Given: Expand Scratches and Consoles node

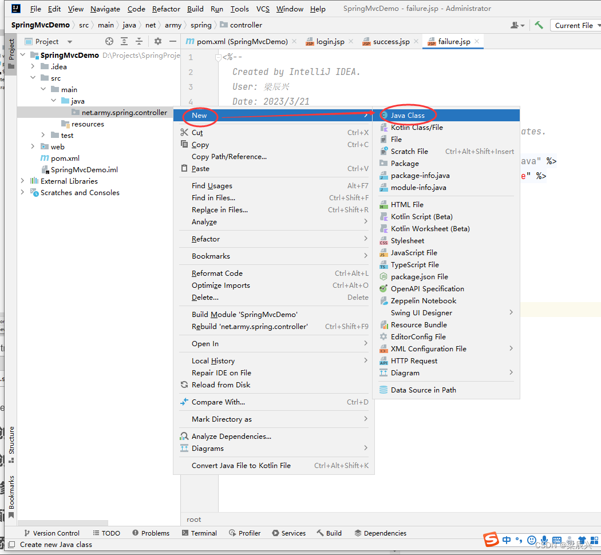Looking at the screenshot, I should pyautogui.click(x=23, y=192).
